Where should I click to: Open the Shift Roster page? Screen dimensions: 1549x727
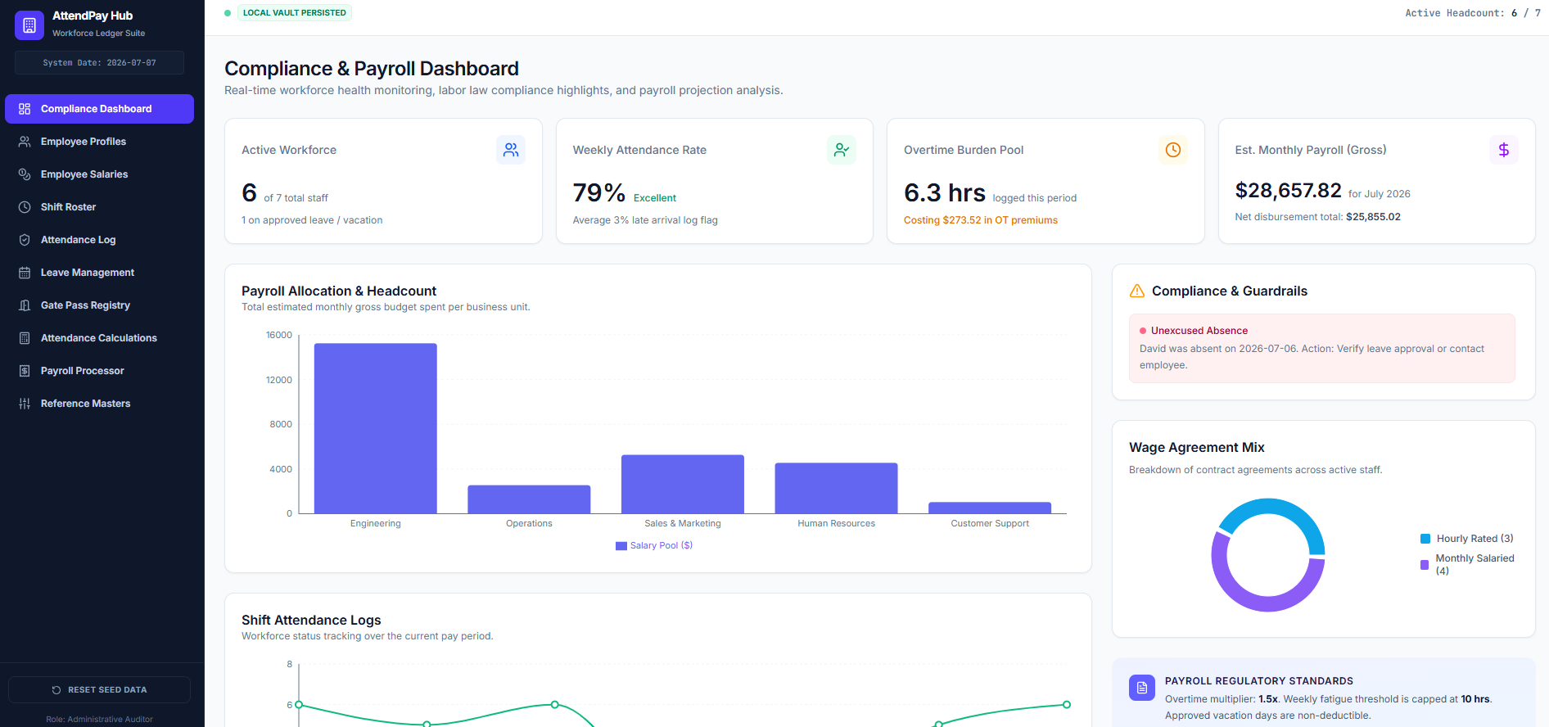(x=99, y=207)
